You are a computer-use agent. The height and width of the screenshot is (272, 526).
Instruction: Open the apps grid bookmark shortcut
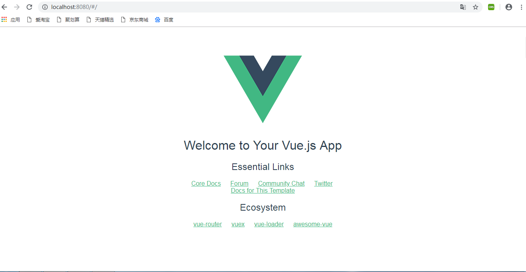pyautogui.click(x=11, y=20)
